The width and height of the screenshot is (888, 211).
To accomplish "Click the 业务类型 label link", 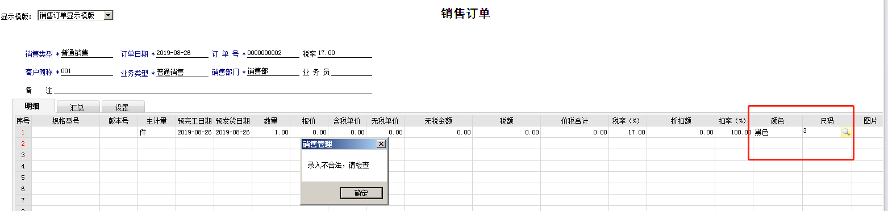I will [134, 73].
